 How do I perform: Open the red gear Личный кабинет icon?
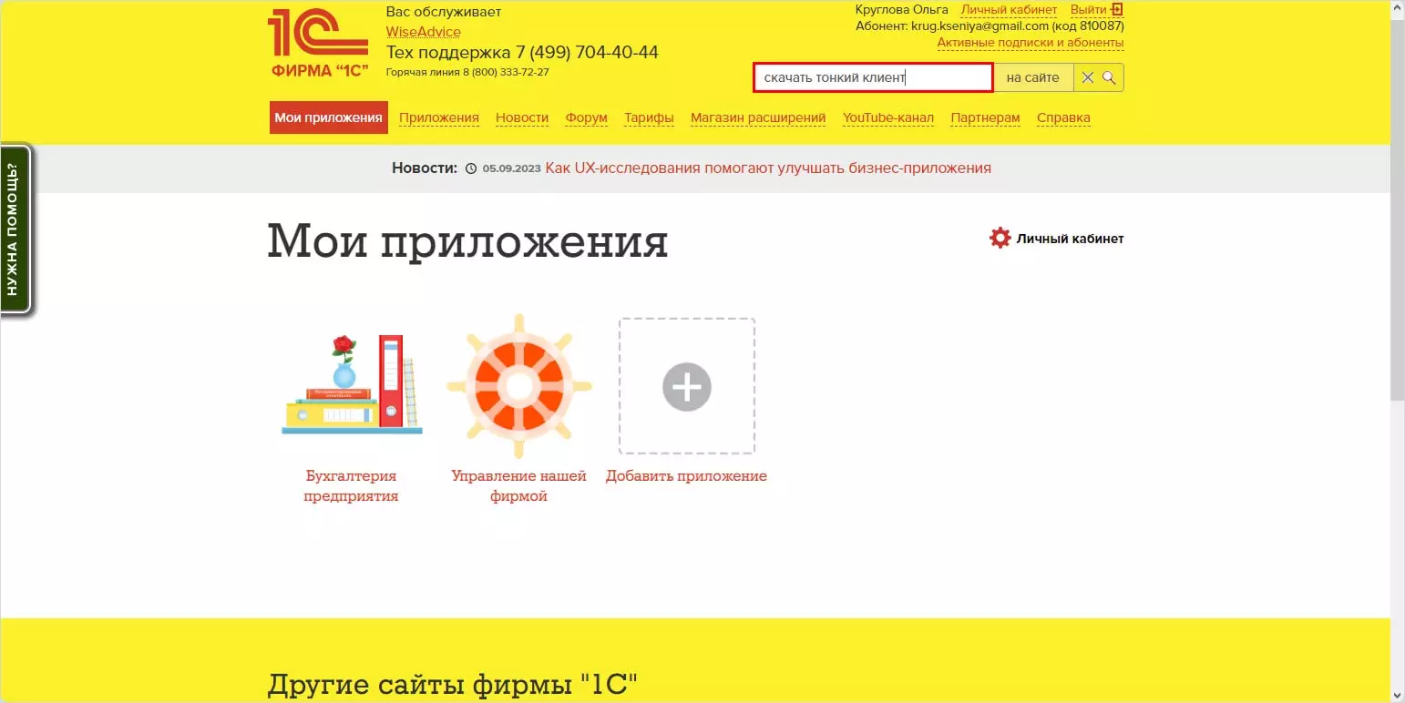1000,239
